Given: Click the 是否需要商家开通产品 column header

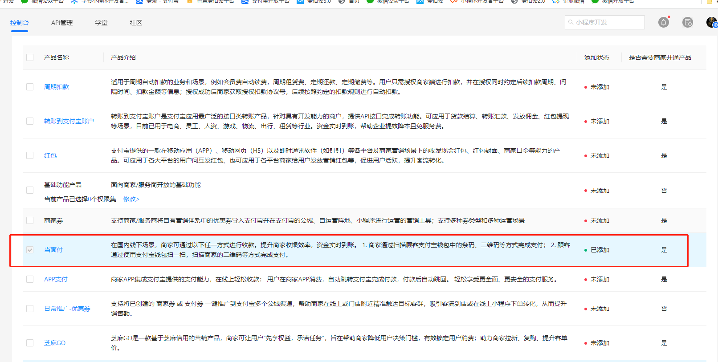Looking at the screenshot, I should pos(660,57).
